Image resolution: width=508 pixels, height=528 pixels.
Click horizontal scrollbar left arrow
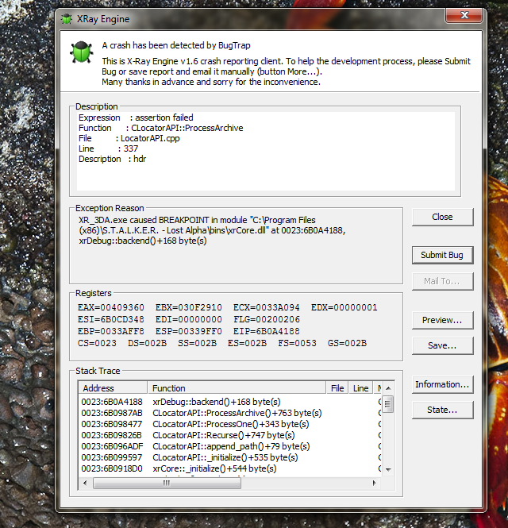pyautogui.click(x=85, y=484)
